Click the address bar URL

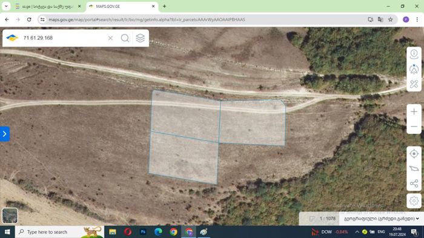click(x=147, y=19)
